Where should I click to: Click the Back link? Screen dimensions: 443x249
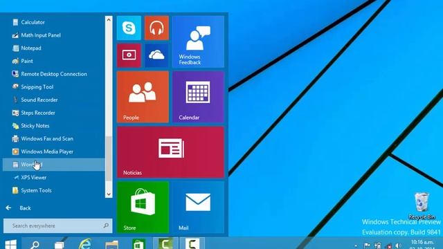(x=18, y=208)
